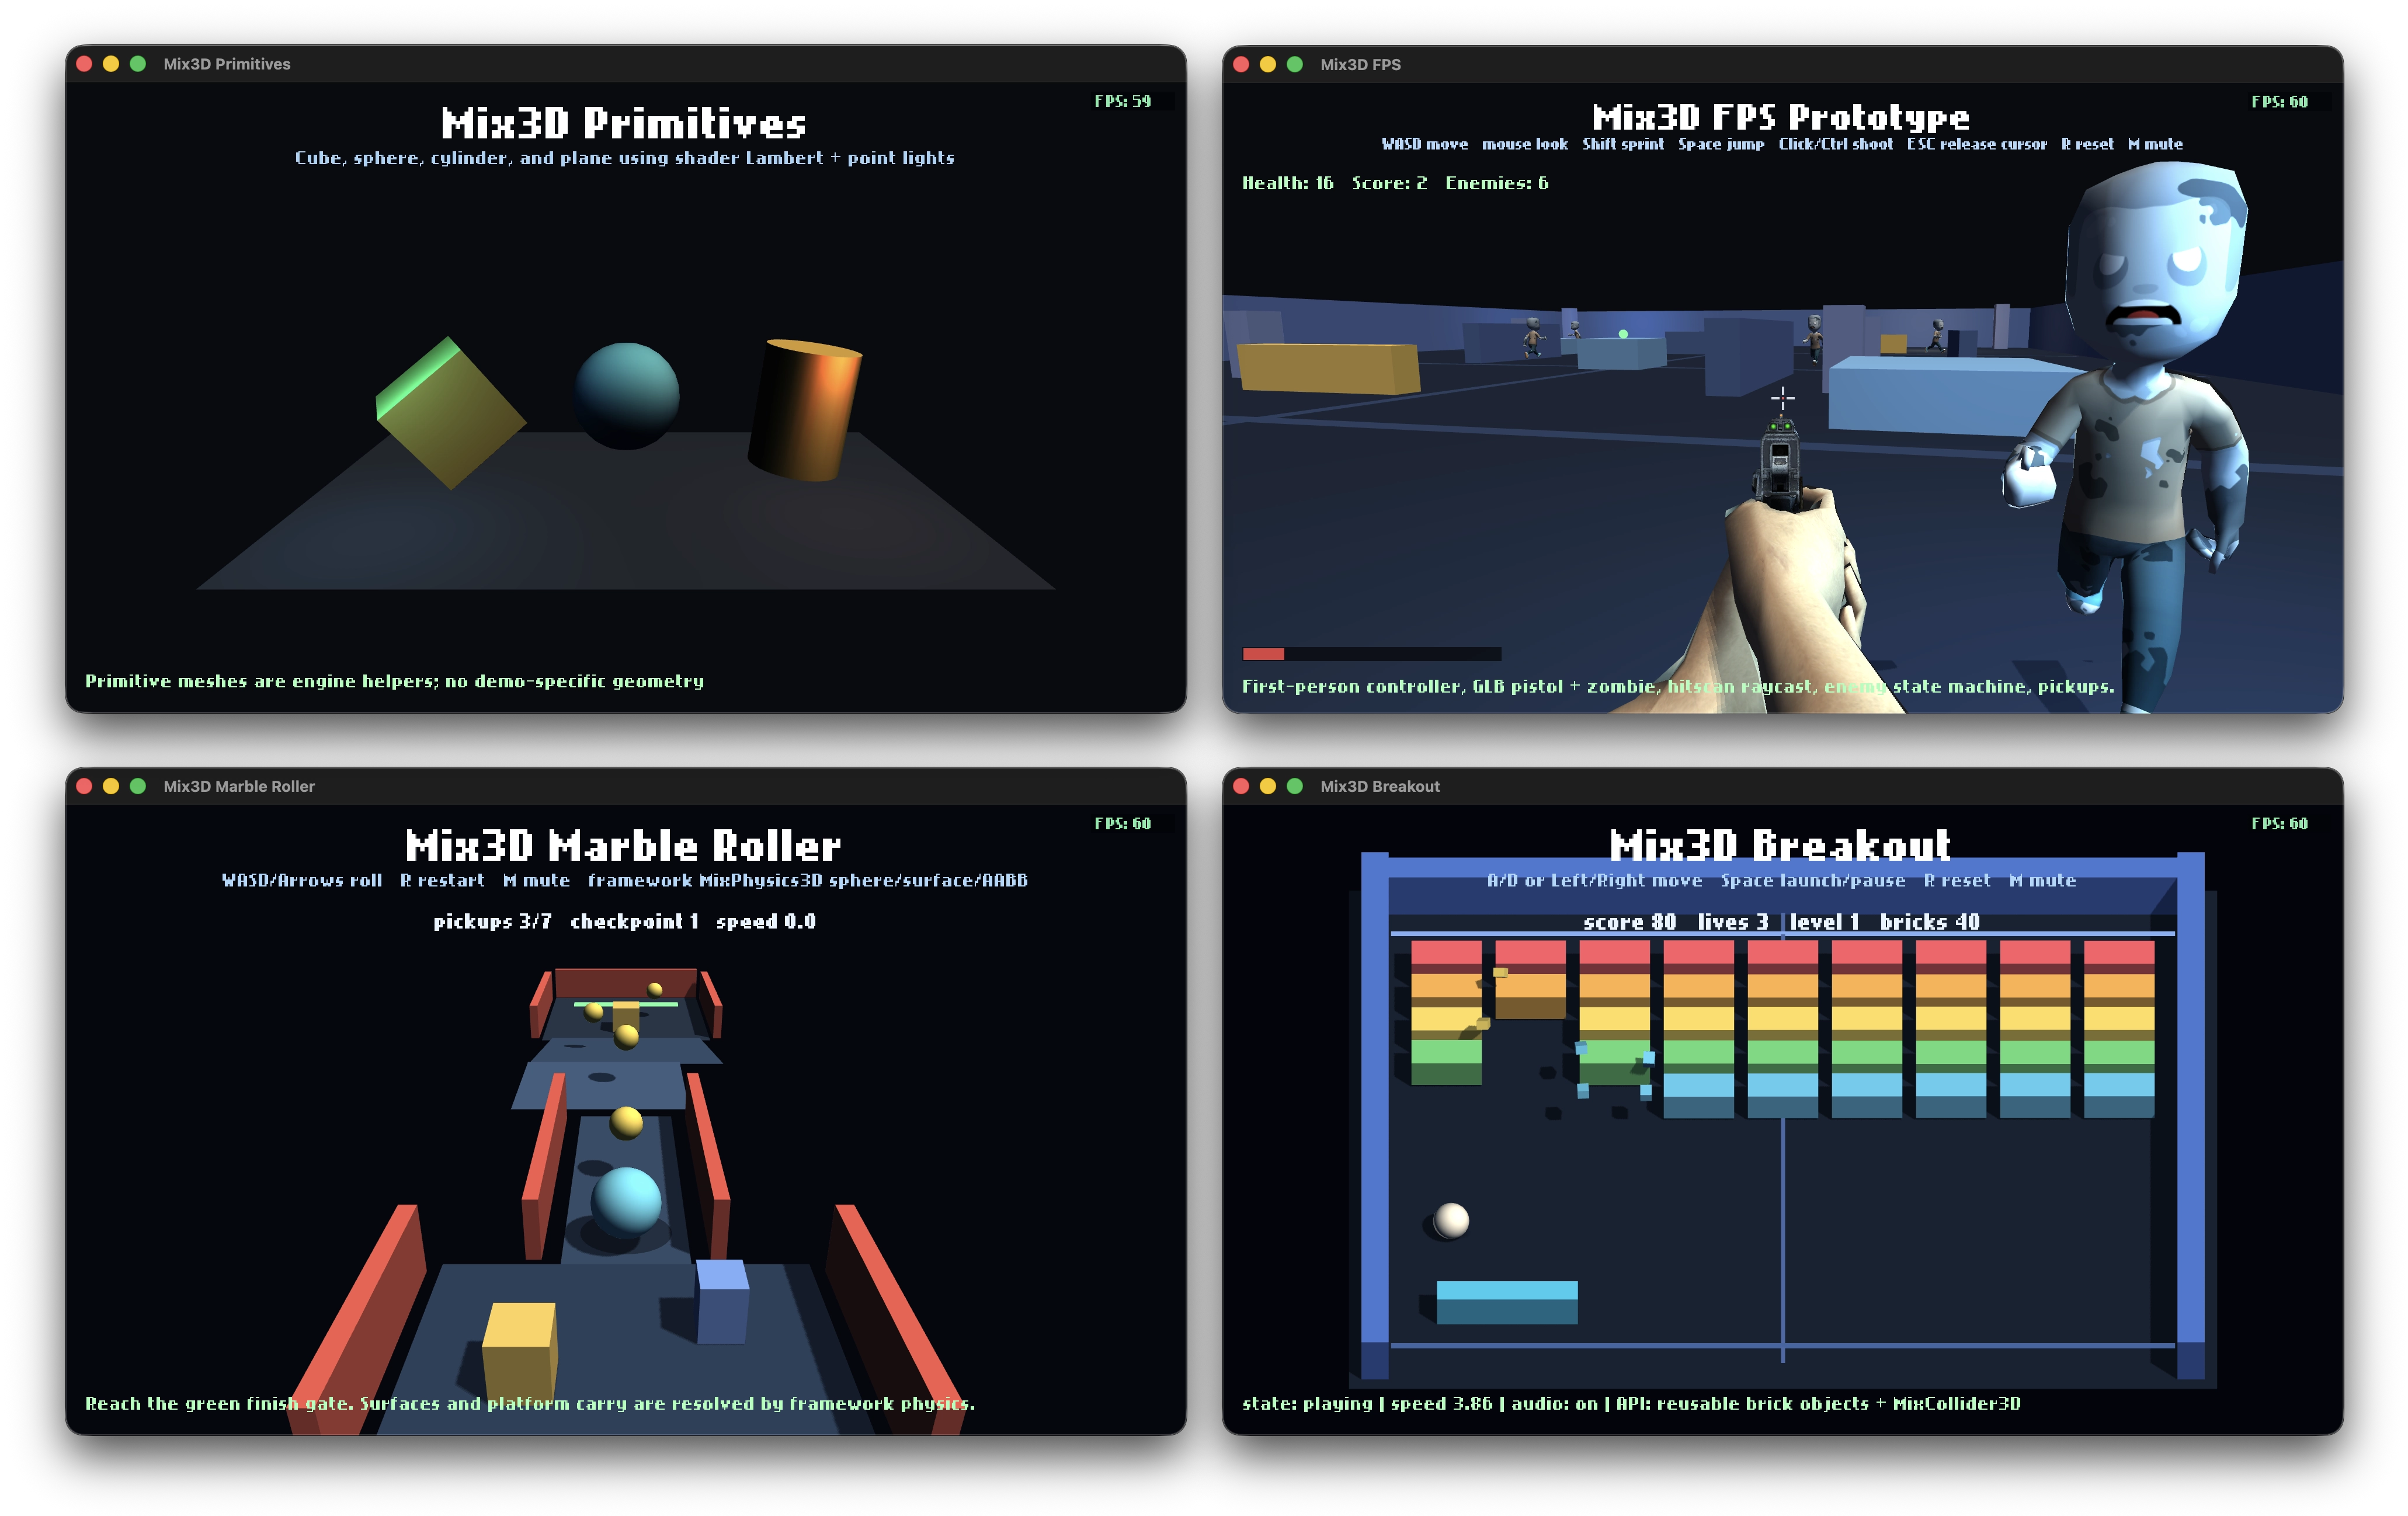The height and width of the screenshot is (1516, 2408).
Task: Click the 'mouse look' hint
Action: coord(1524,144)
